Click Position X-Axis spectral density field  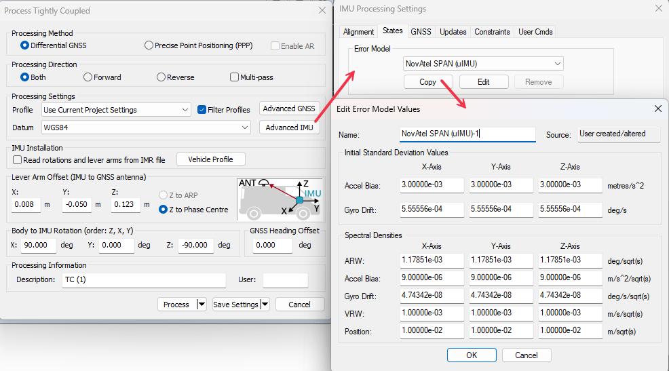coord(432,331)
